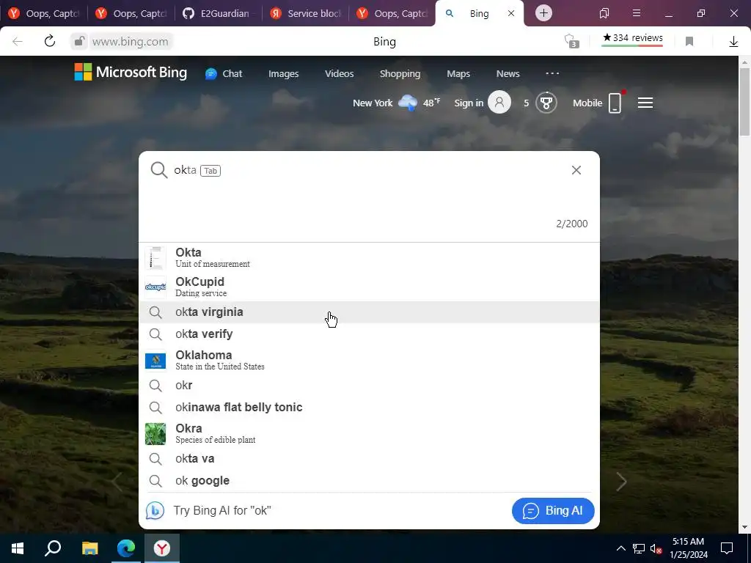This screenshot has height=563, width=751.
Task: Open New York weather widget
Action: pos(396,103)
